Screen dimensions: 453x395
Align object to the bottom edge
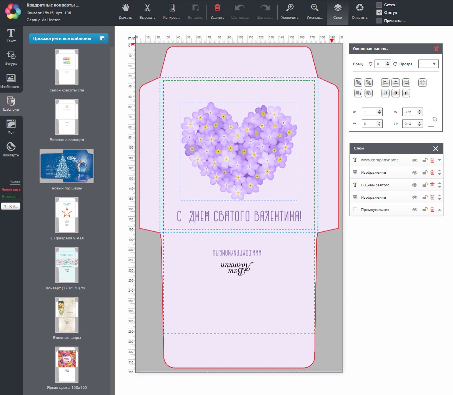click(x=406, y=93)
